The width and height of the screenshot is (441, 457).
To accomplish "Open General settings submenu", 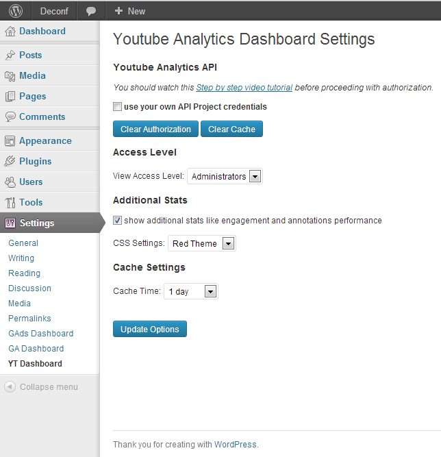I will pyautogui.click(x=23, y=243).
